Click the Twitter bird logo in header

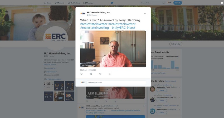[x=112, y=3]
